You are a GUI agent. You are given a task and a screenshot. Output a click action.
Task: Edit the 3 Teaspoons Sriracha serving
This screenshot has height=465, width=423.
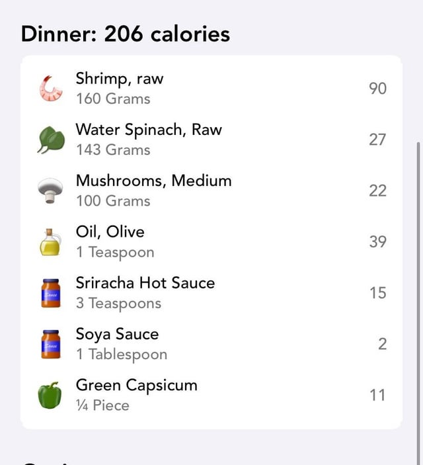118,304
